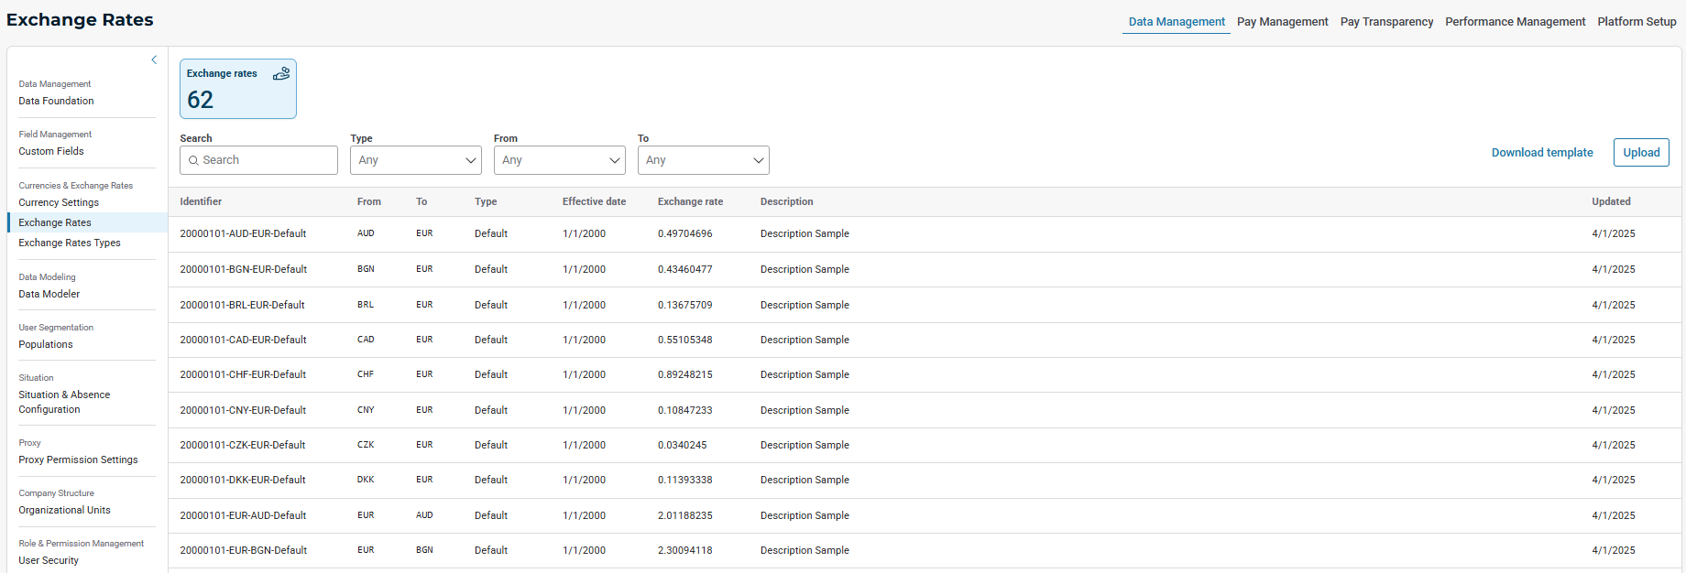Image resolution: width=1686 pixels, height=573 pixels.
Task: Navigate to Proxy Permission Settings
Action: [x=78, y=459]
